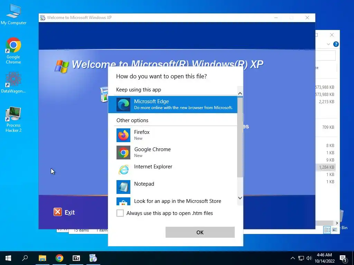Click the red X Exit icon

tap(58, 212)
